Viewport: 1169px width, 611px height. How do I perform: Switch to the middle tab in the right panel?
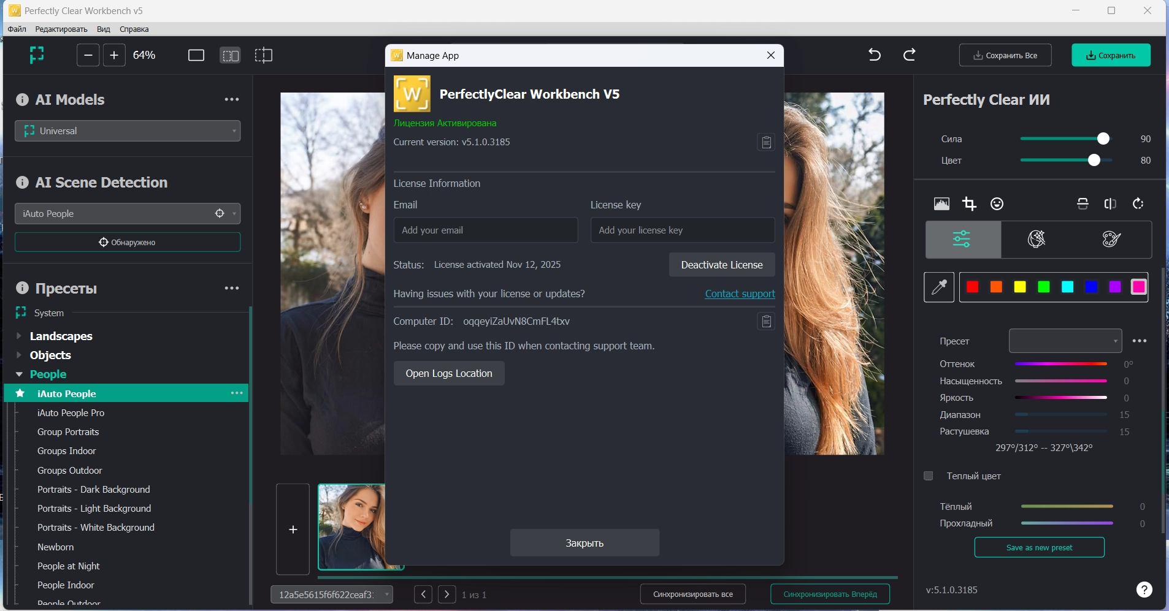[x=1037, y=239]
